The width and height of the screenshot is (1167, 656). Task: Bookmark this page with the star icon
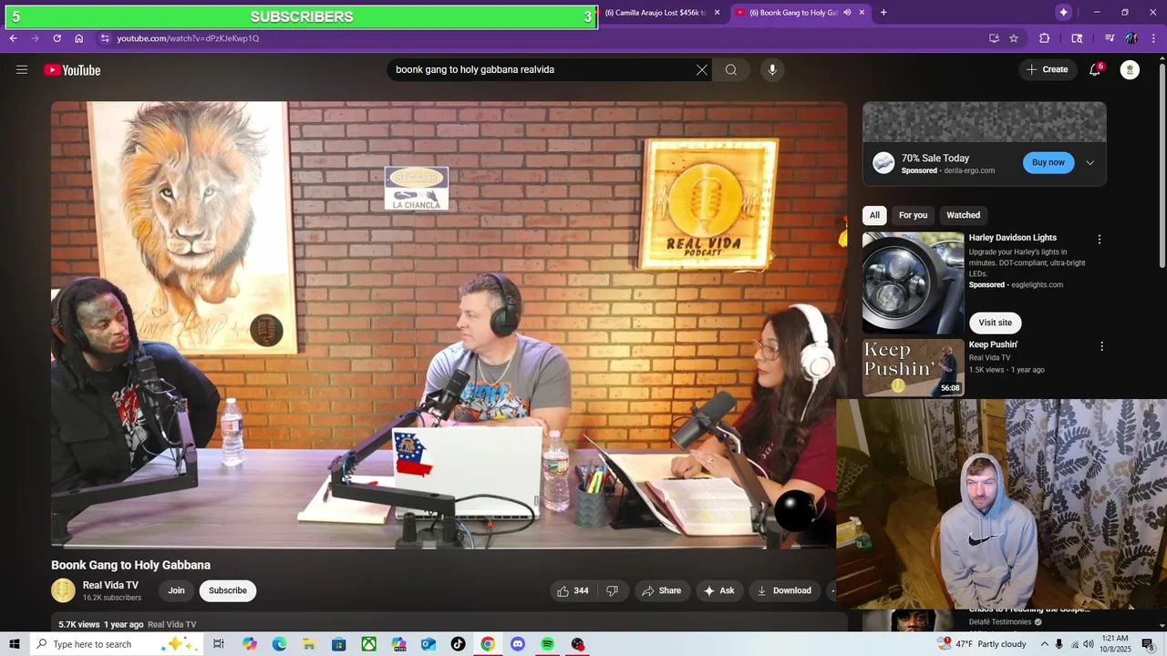[1014, 38]
